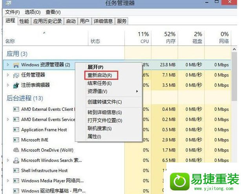Open the 资源值(V) submenu arrow

tap(137, 92)
